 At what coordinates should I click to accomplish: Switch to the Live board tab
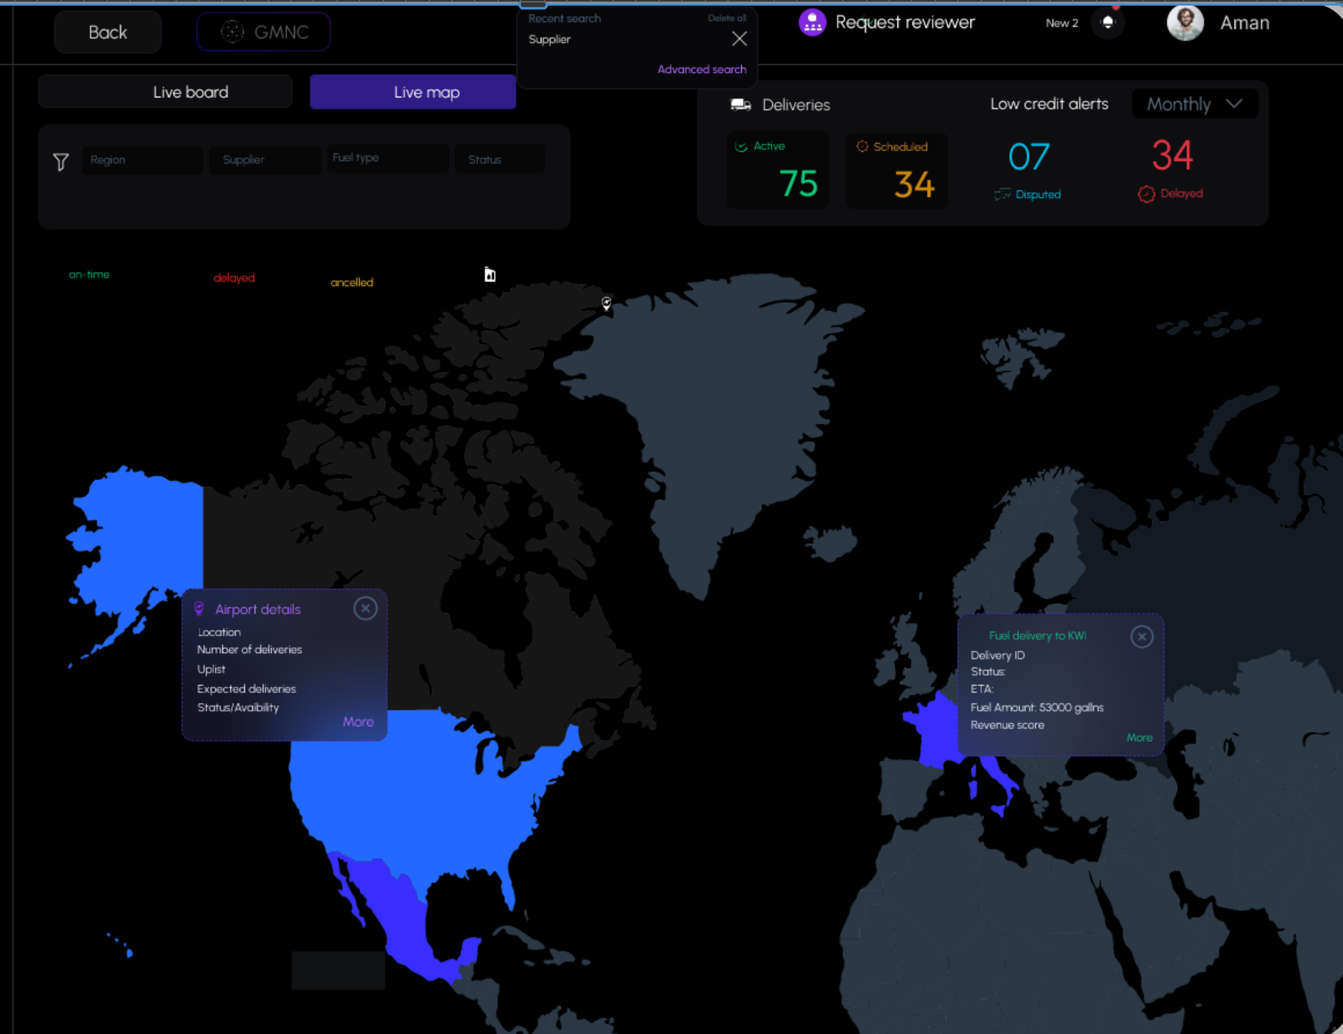[190, 92]
